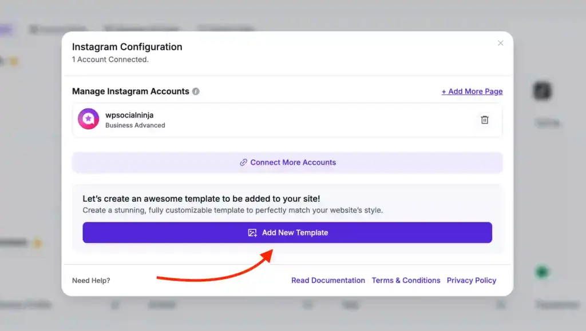Close the Instagram Configuration modal

coord(501,43)
